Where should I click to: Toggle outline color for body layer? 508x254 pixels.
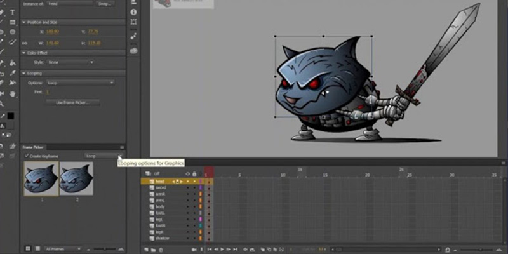tap(201, 206)
